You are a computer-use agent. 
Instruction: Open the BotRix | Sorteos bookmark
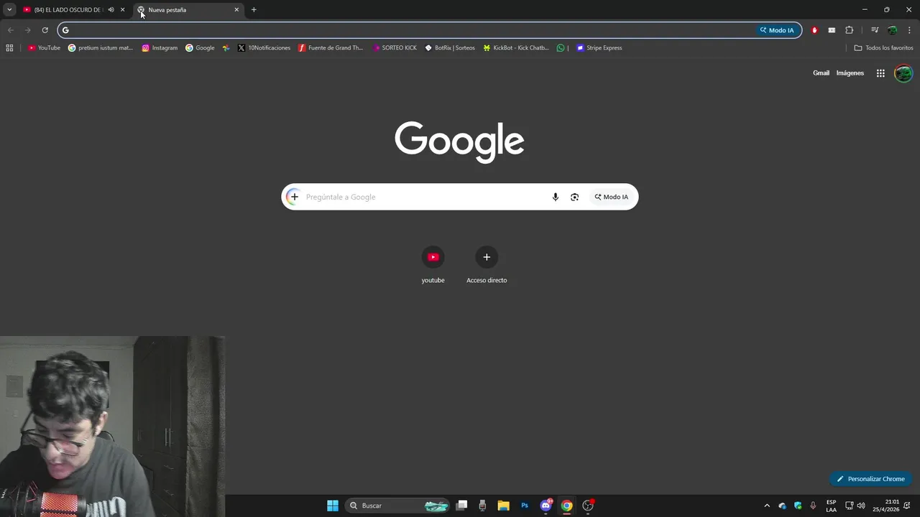[x=450, y=48]
